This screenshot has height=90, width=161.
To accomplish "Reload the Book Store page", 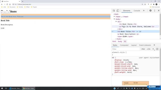I will coord(7,4).
